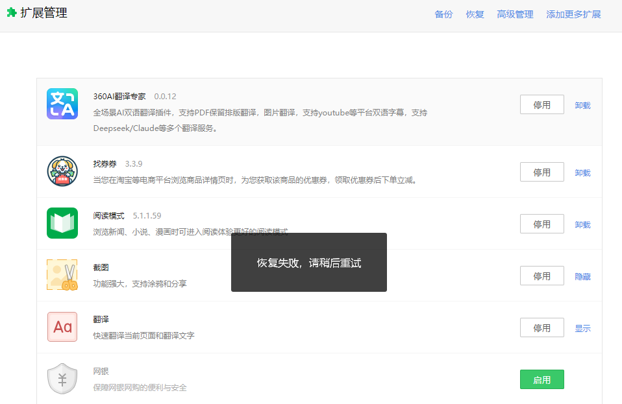Click the 翻译 Aa icon
Viewport: 622px width, 404px height.
tap(62, 327)
